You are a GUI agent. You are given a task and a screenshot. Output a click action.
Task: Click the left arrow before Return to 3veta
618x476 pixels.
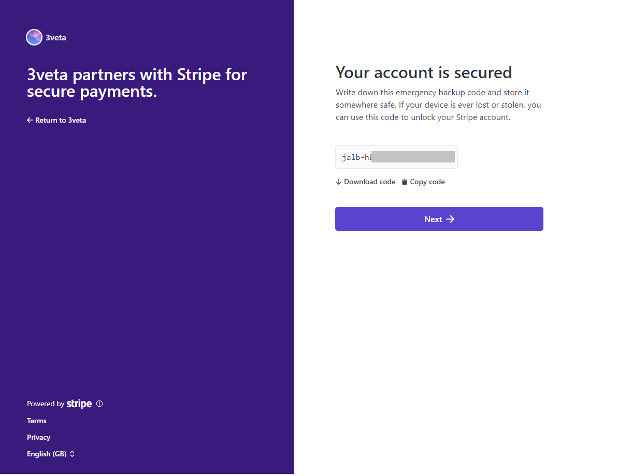(30, 120)
